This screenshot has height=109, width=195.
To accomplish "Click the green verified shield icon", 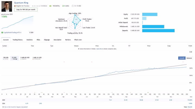I will (2, 32).
